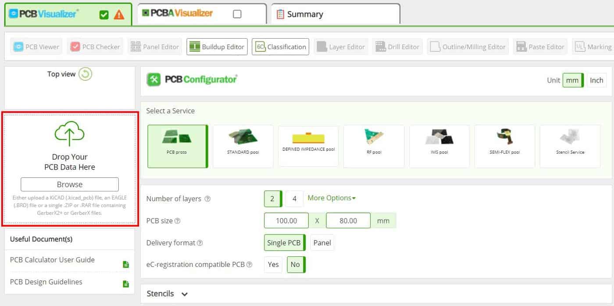Open the Drill Editor tool

(397, 47)
